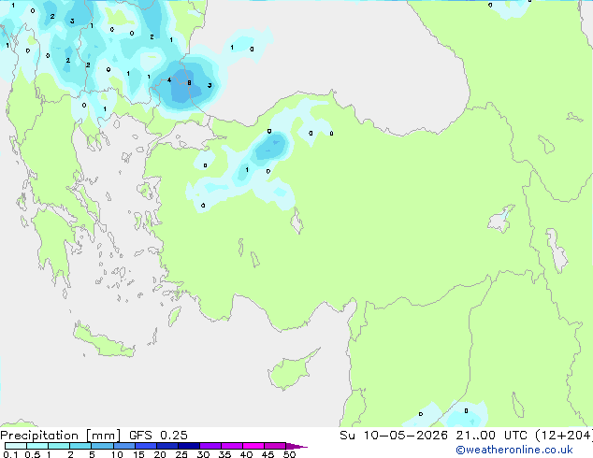Click the purple swatch between 30 and 35

210,446
